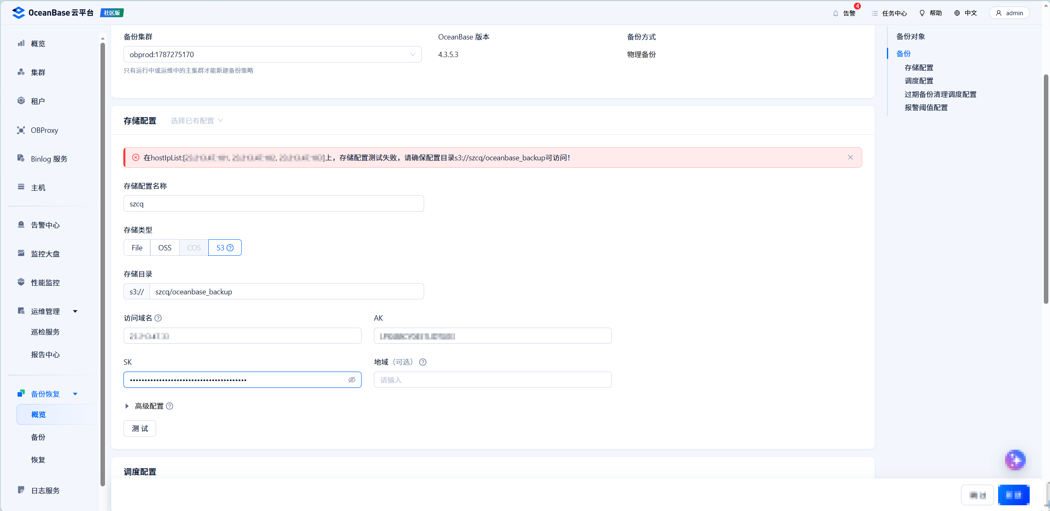Screen dimensions: 1050x511
Task: Collapse the 备份恢复 menu arrow
Action: pos(75,394)
